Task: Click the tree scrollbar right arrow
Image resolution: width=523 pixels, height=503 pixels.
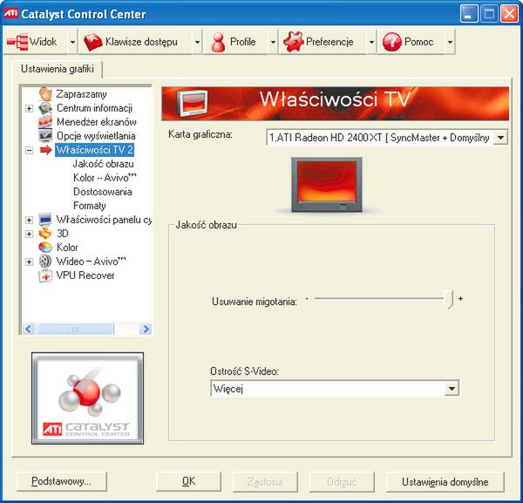Action: click(x=146, y=330)
